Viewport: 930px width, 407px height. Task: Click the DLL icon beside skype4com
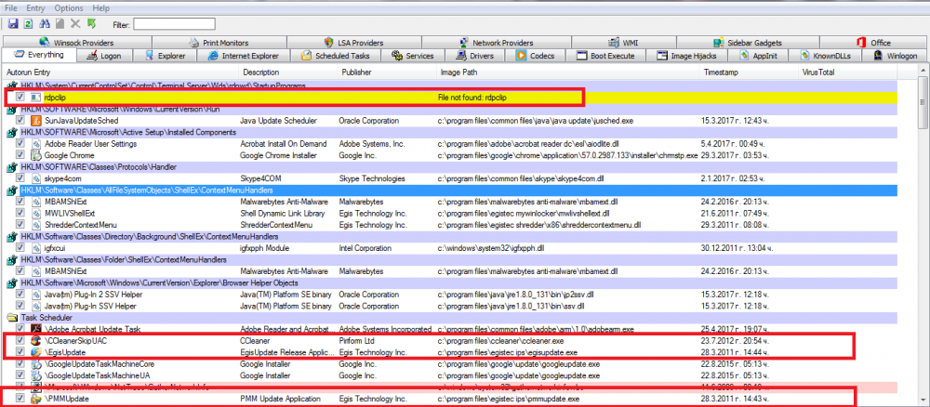point(35,178)
